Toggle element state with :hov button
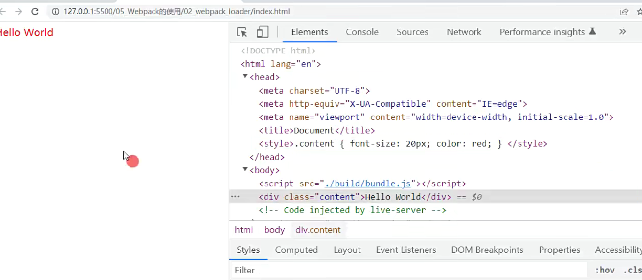 point(605,270)
